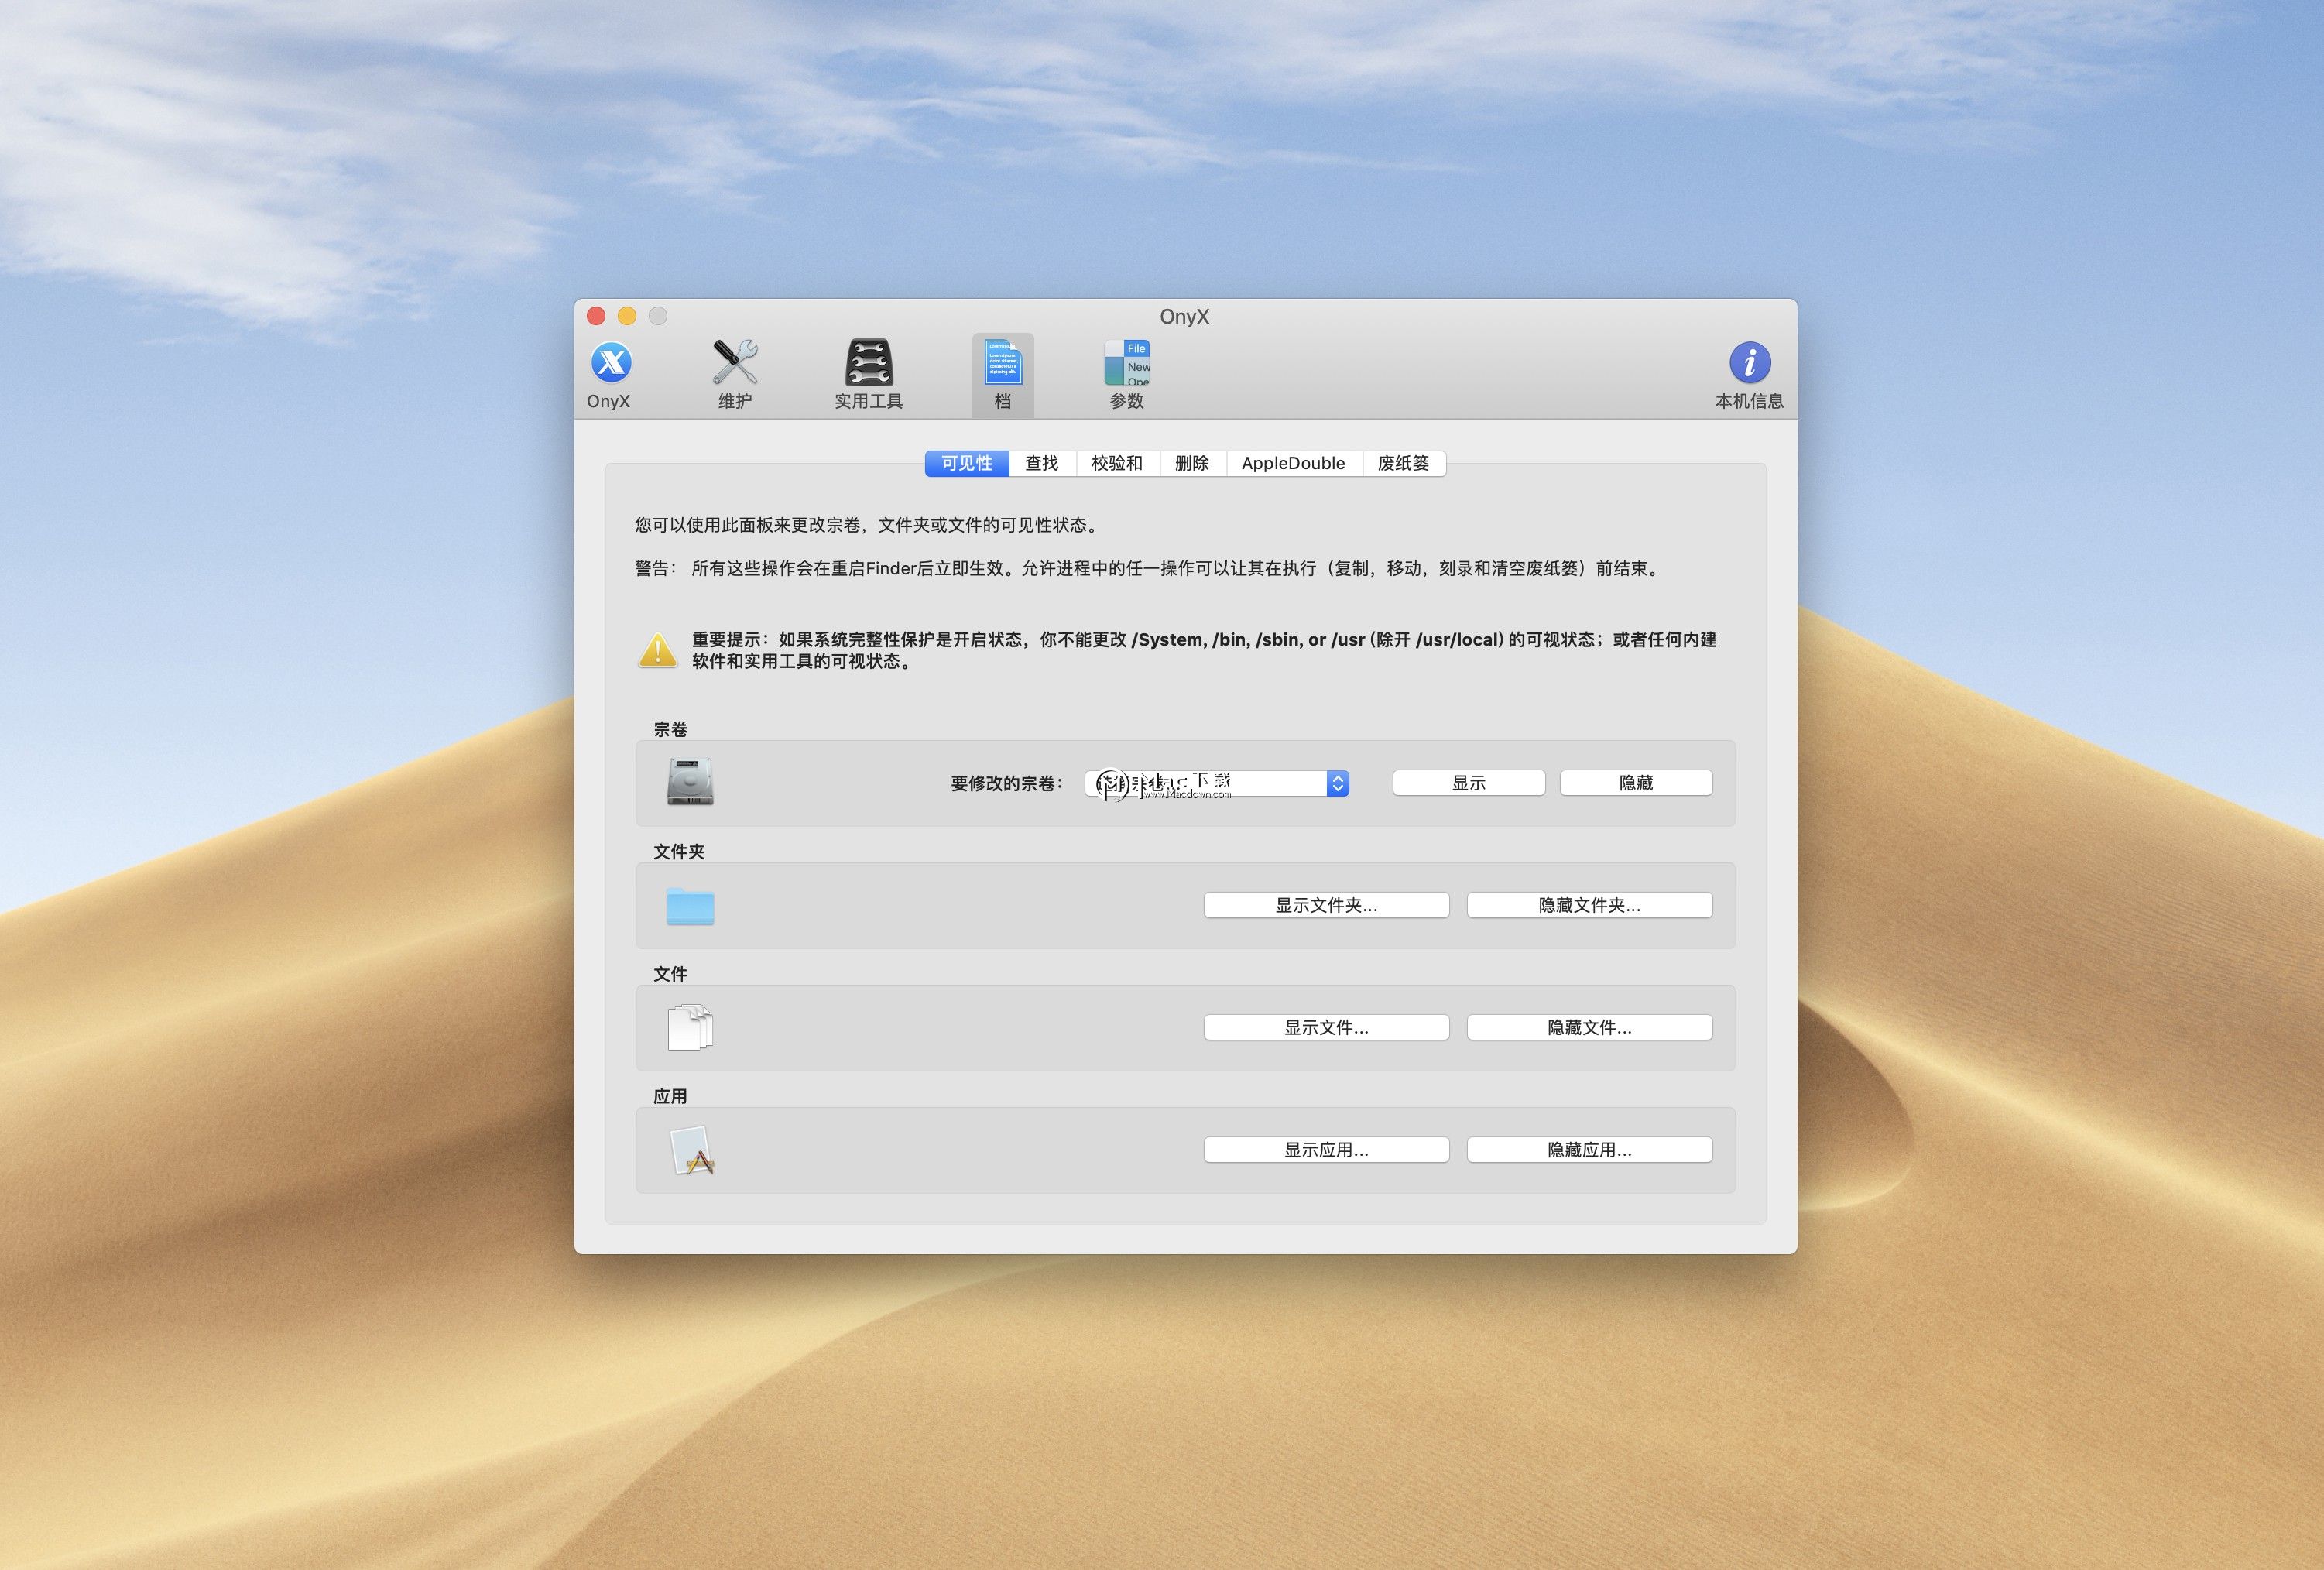The width and height of the screenshot is (2324, 1570).
Task: Select the 档 (Files) toolbar icon
Action: (1002, 370)
